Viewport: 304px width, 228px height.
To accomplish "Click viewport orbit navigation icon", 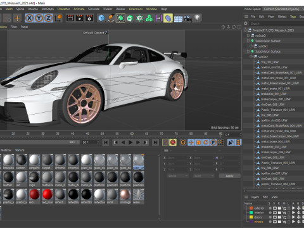I will (234, 27).
